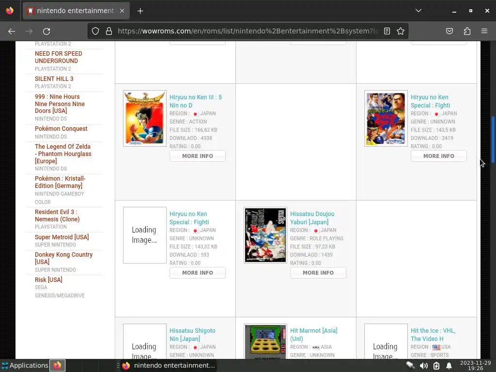This screenshot has height=372, width=496.
Task: Open Hiryuu no Ken III title link
Action: coord(196,101)
